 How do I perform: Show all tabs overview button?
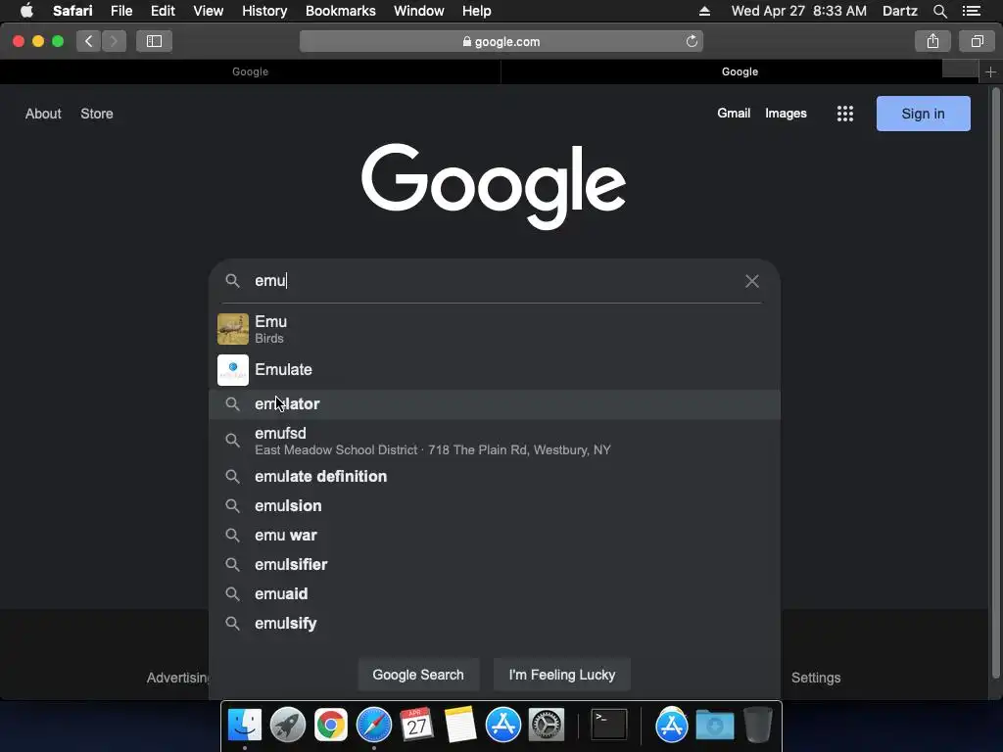click(x=977, y=41)
